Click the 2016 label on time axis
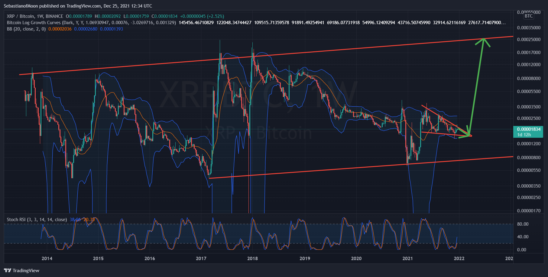This screenshot has height=277, width=548. click(150, 258)
